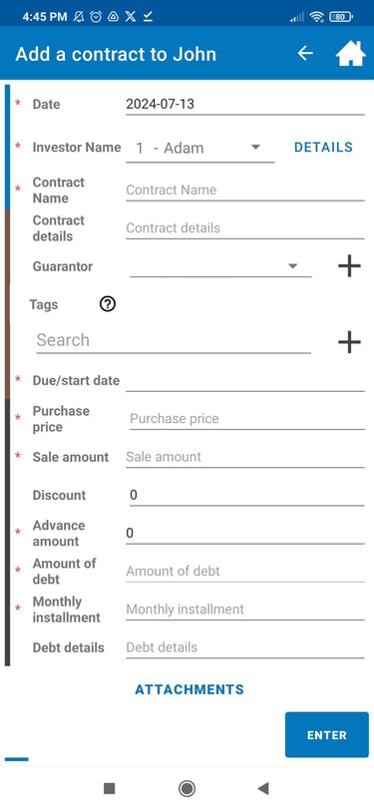
Task: Open investor DETAILS link
Action: (x=323, y=148)
